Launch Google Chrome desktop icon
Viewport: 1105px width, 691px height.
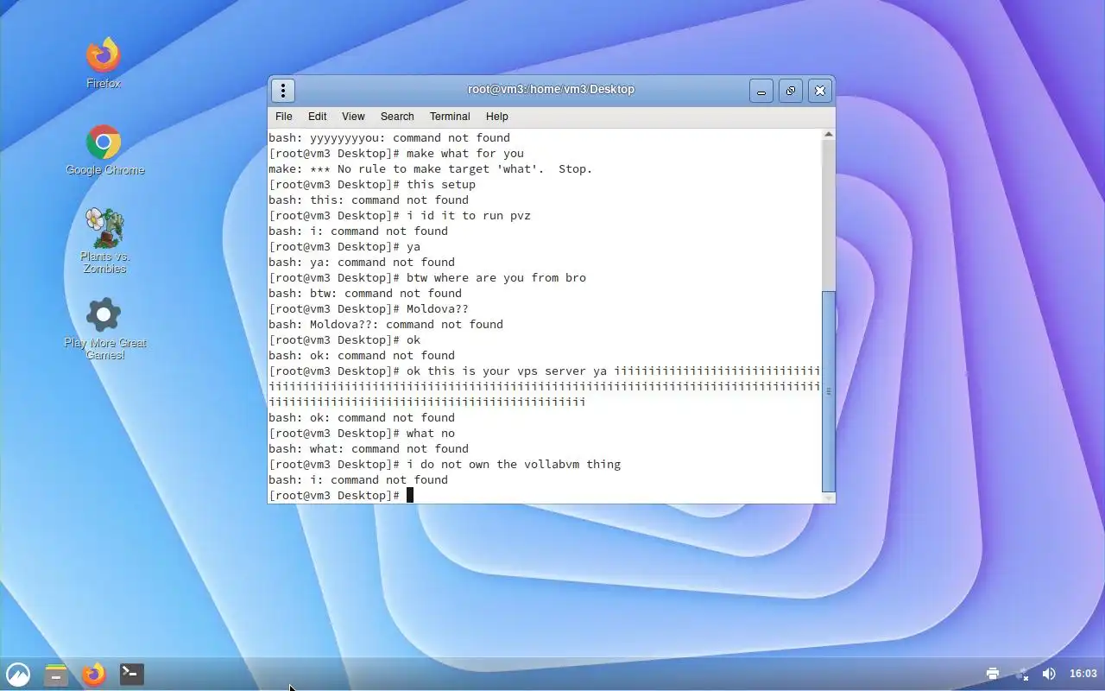[x=104, y=150]
